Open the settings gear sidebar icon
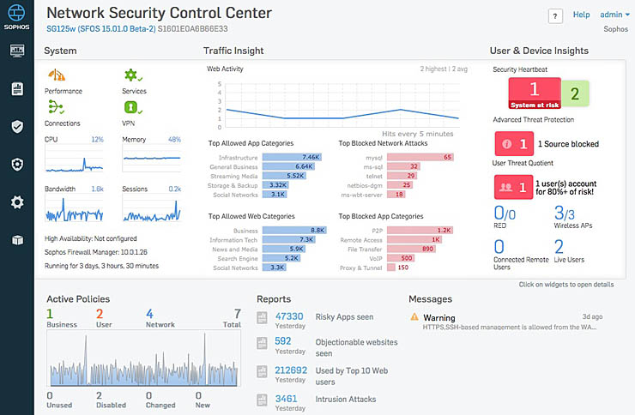This screenshot has height=415, width=635. [16, 202]
